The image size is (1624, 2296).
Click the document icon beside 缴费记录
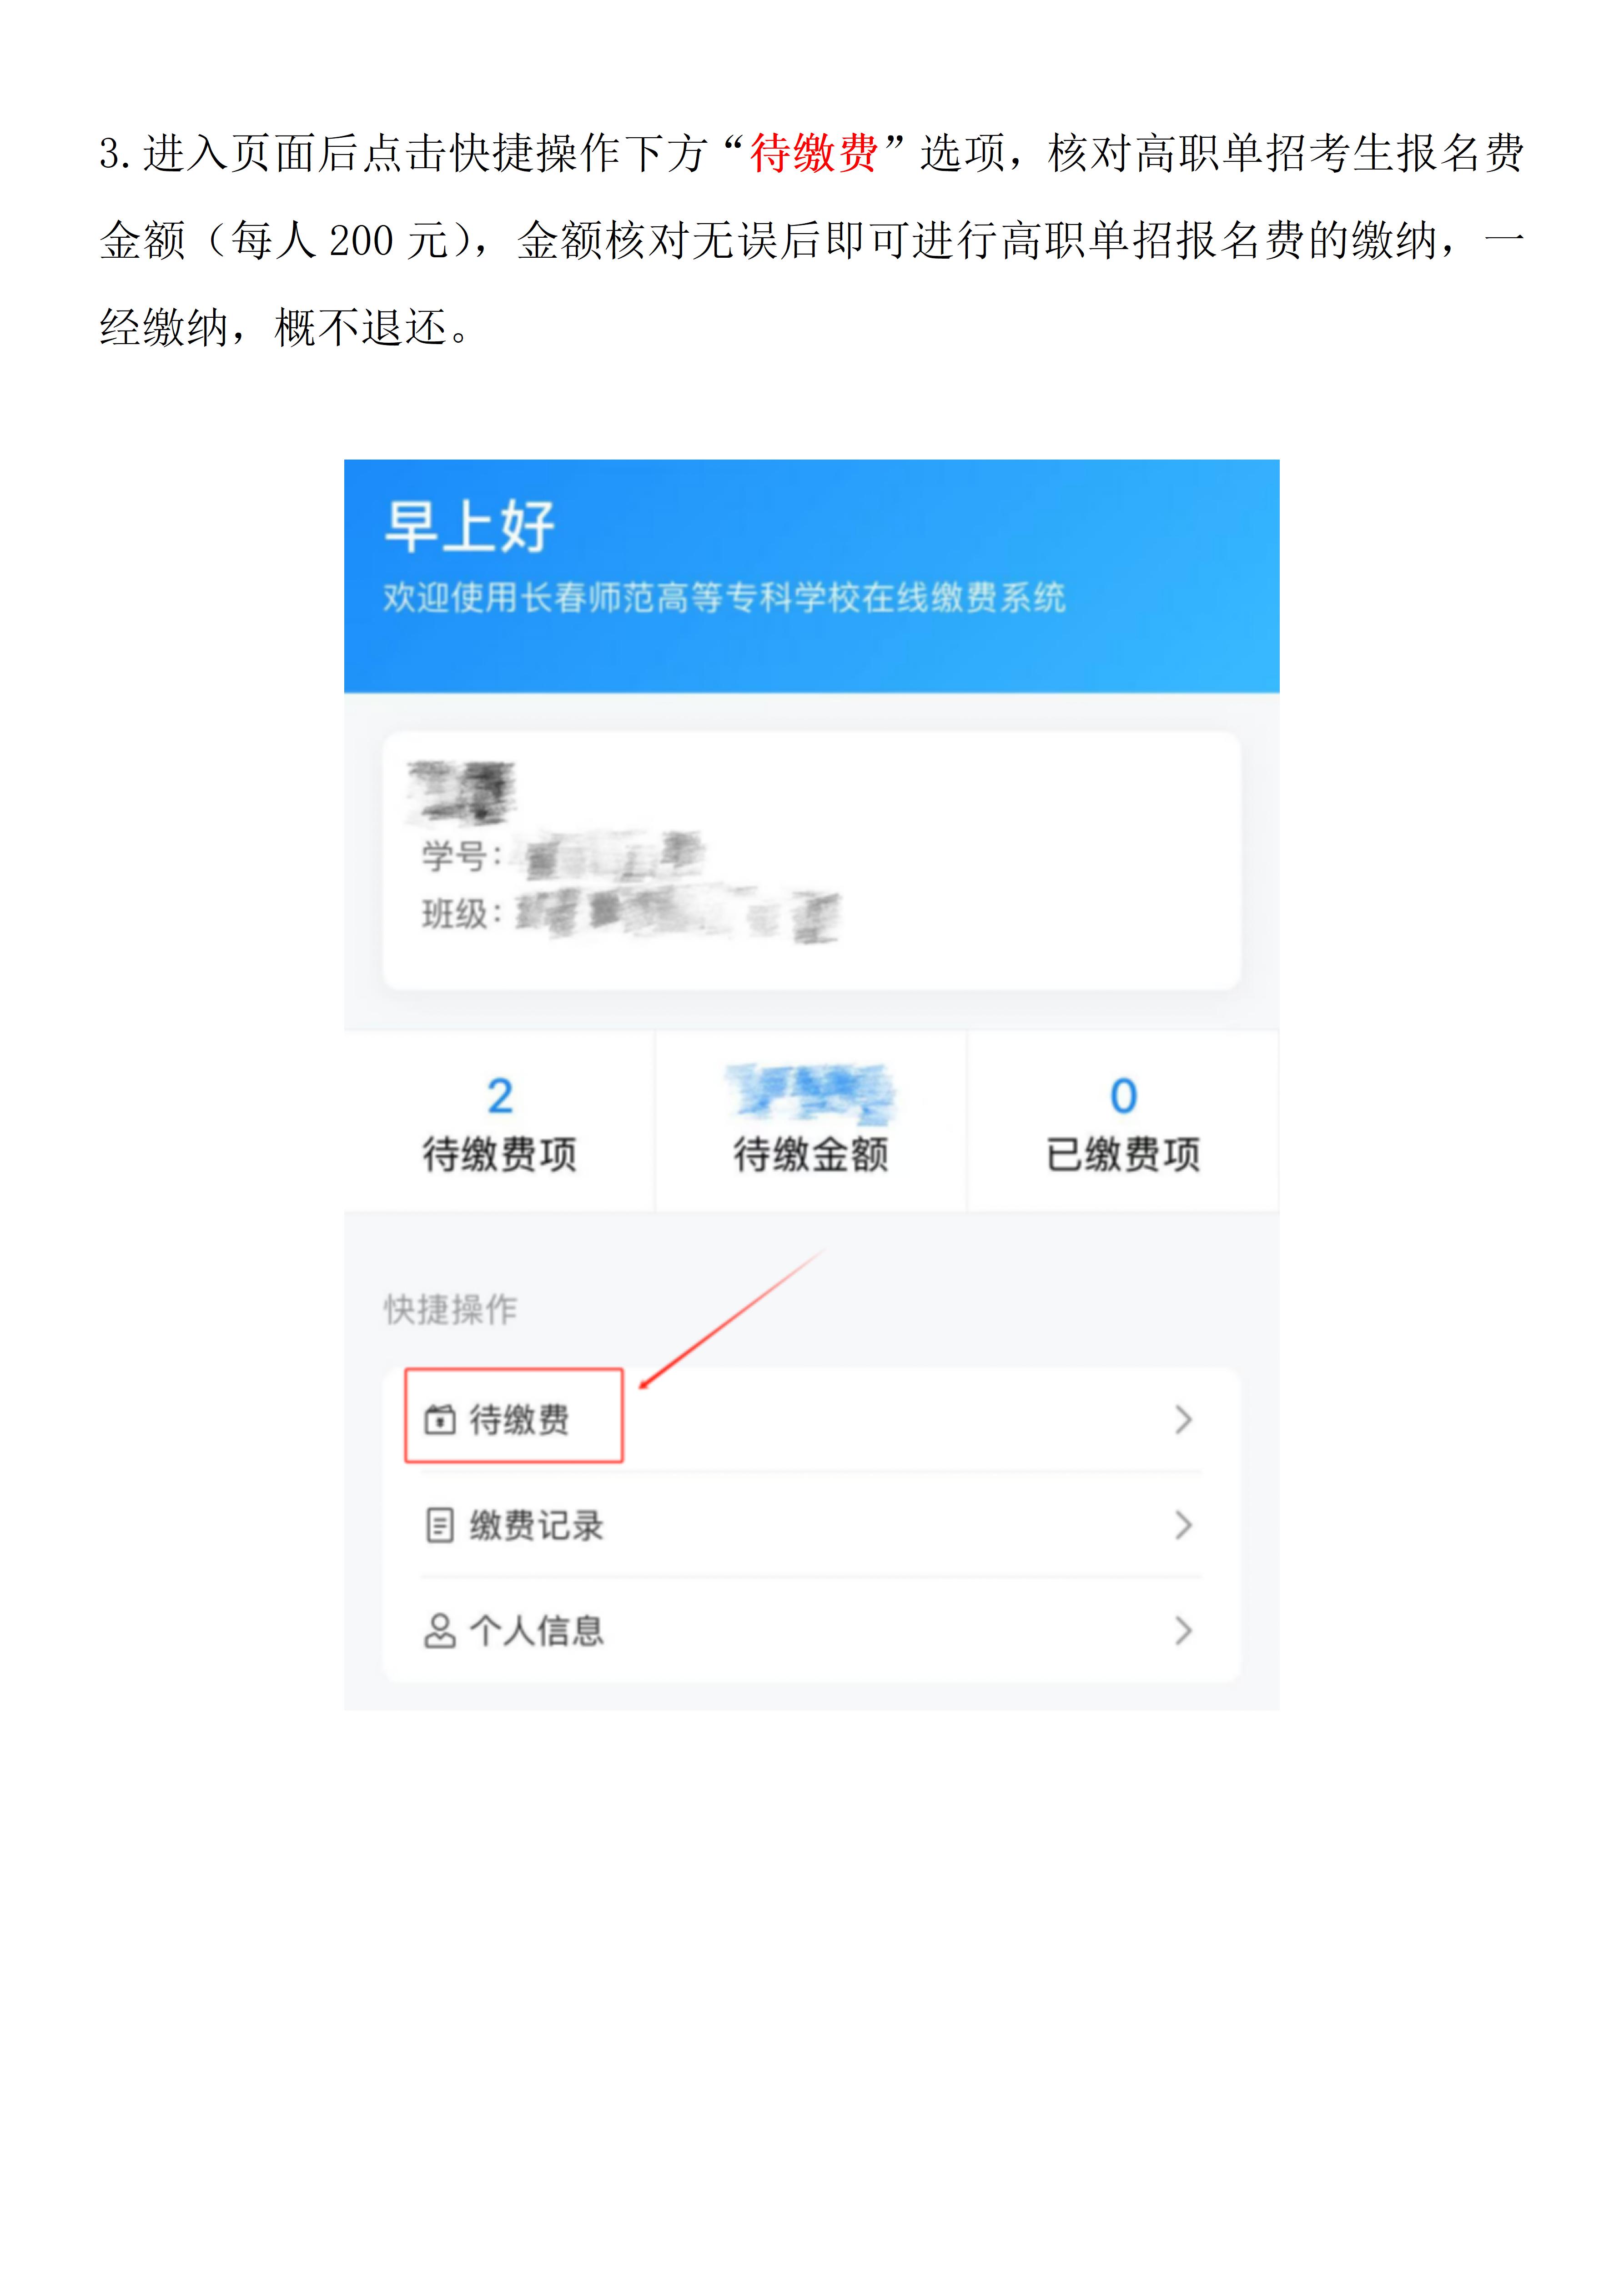[x=440, y=1526]
